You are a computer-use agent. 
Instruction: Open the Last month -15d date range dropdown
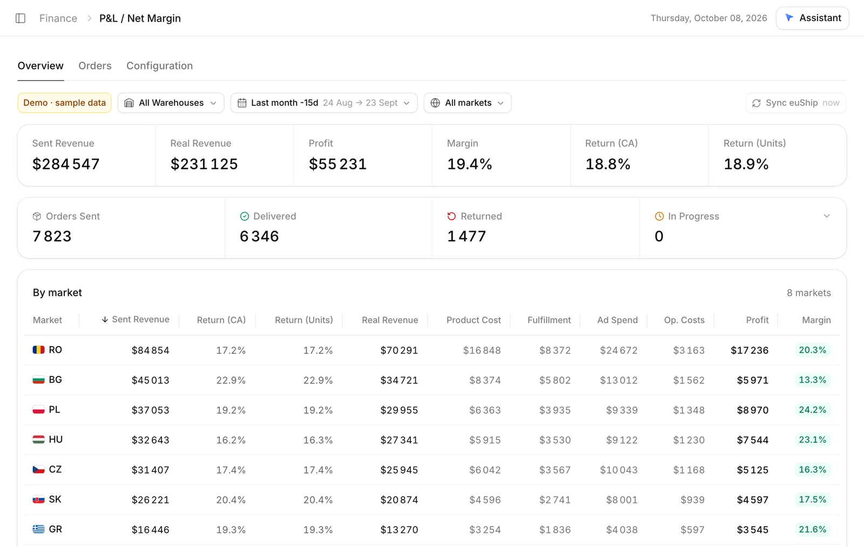tap(324, 103)
